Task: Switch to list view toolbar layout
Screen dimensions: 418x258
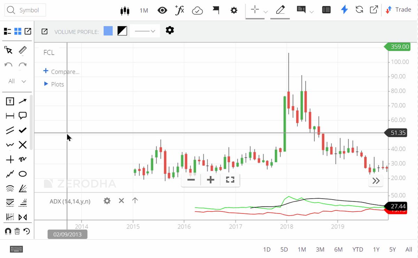Action: pos(7,31)
